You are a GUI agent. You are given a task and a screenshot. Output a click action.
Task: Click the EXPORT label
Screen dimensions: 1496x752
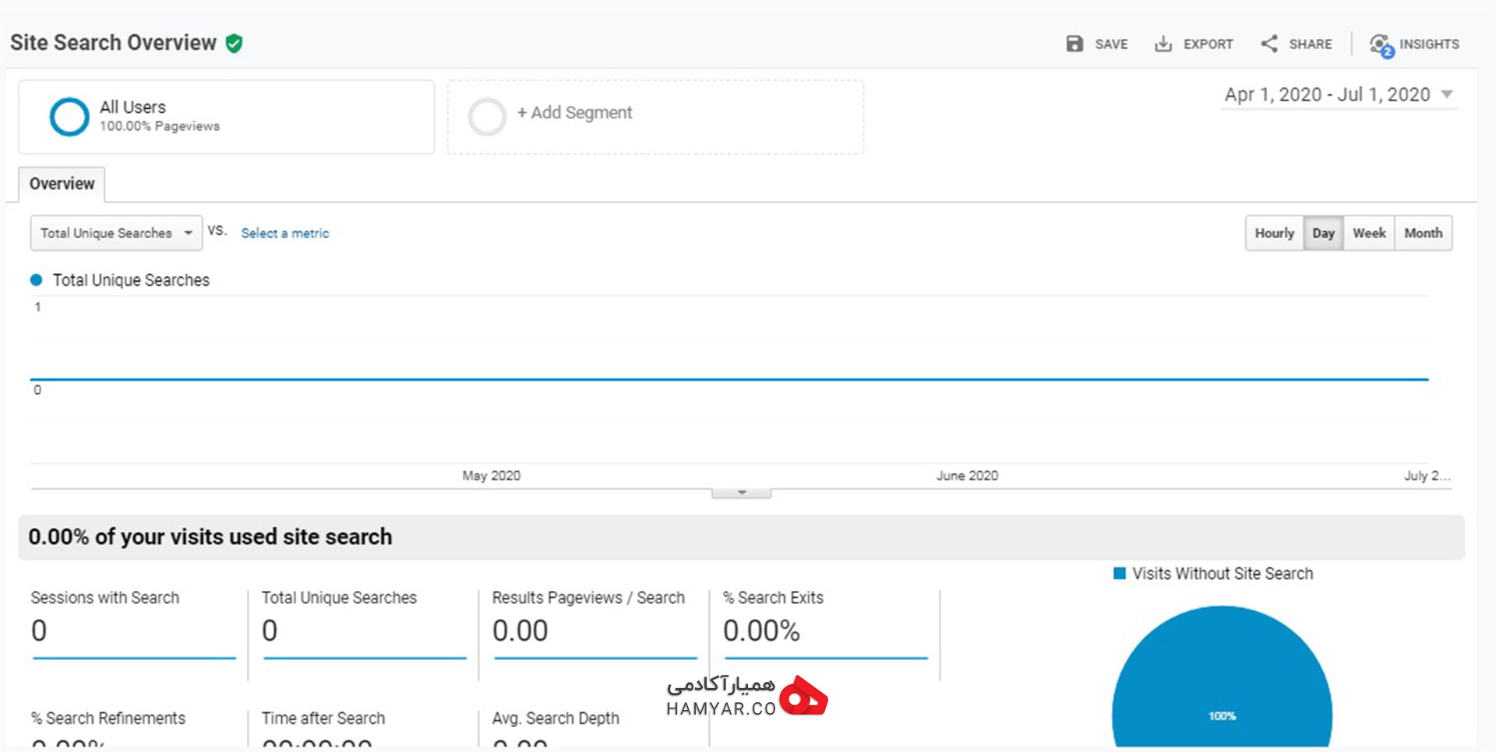(1208, 44)
